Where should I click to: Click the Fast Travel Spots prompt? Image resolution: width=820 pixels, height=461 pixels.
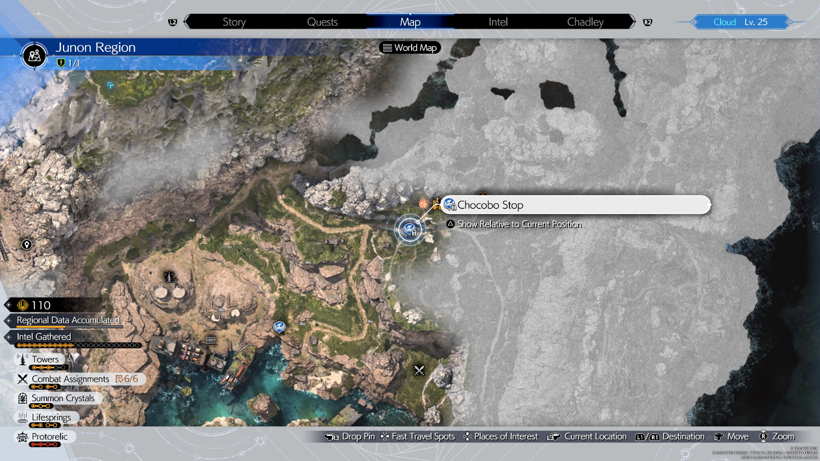tap(422, 436)
